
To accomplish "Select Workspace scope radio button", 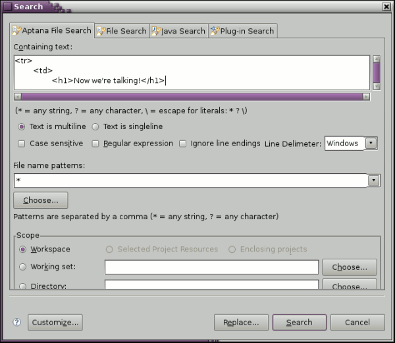I will pyautogui.click(x=22, y=250).
